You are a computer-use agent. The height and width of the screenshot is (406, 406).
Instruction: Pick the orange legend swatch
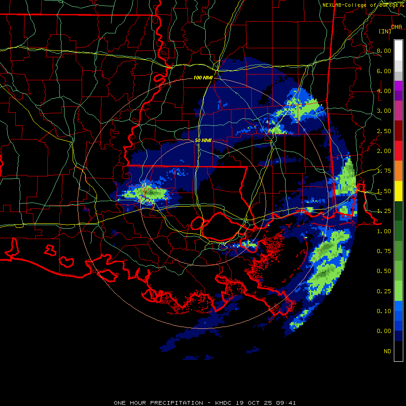pos(398,171)
